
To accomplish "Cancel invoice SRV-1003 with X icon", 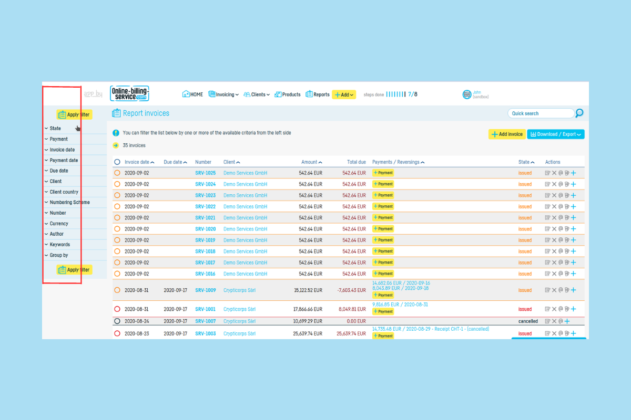I will 554,333.
